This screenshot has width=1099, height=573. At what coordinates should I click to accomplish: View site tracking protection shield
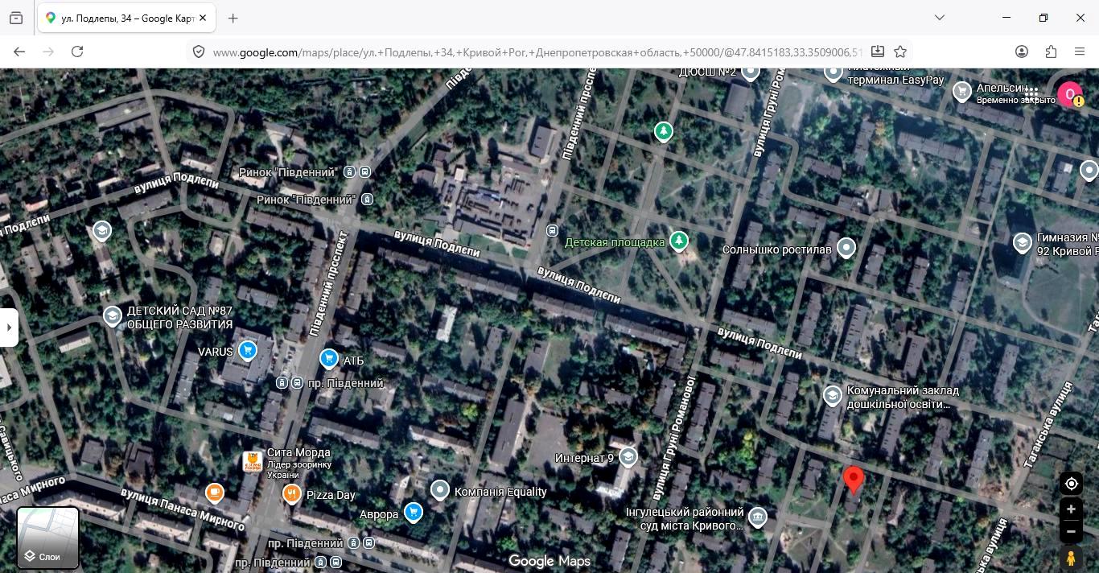[x=198, y=52]
